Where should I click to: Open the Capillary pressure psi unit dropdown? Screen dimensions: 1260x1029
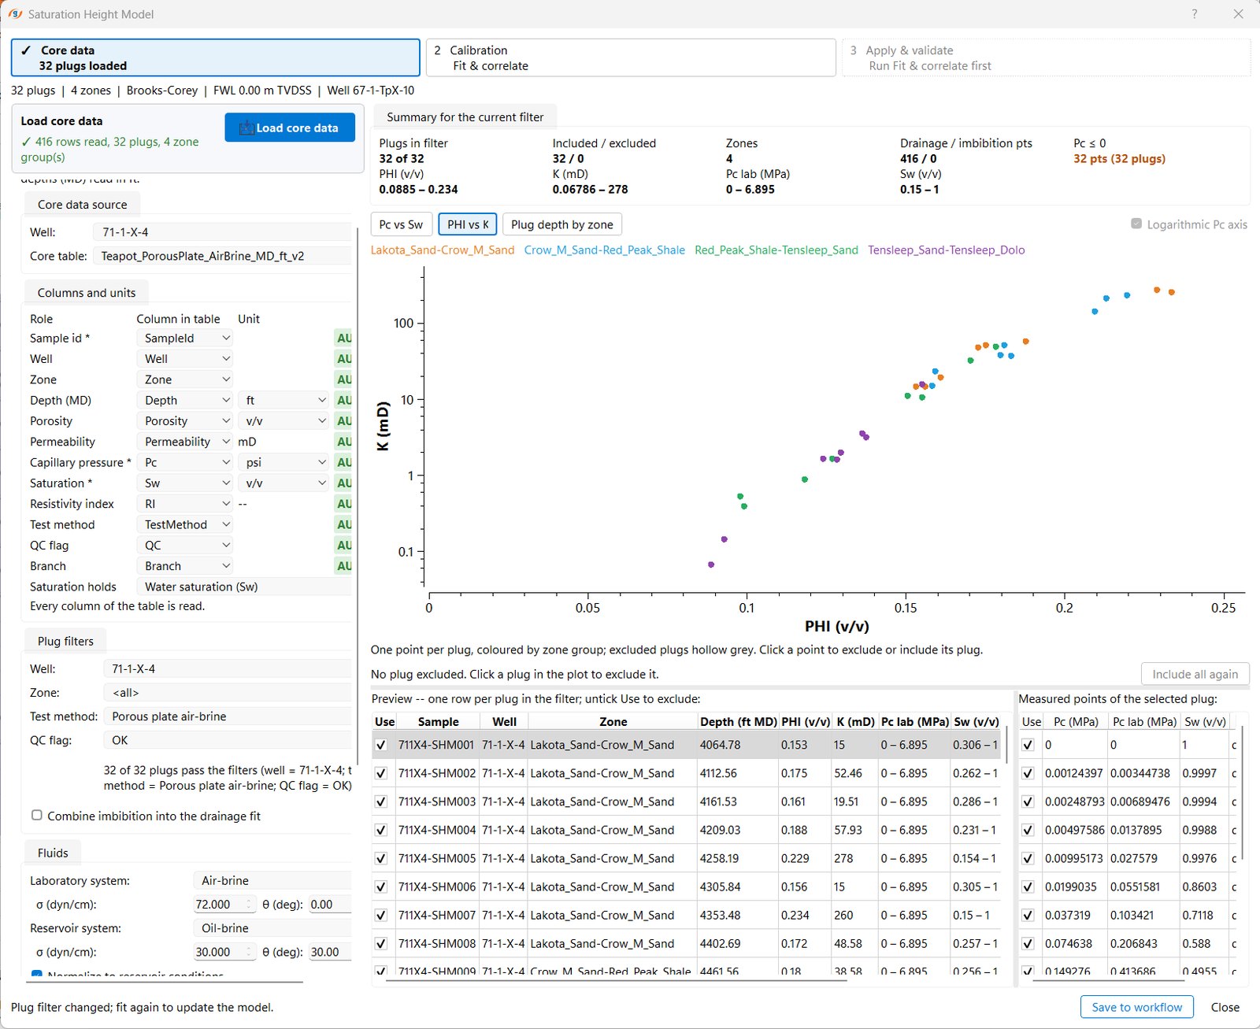[283, 462]
